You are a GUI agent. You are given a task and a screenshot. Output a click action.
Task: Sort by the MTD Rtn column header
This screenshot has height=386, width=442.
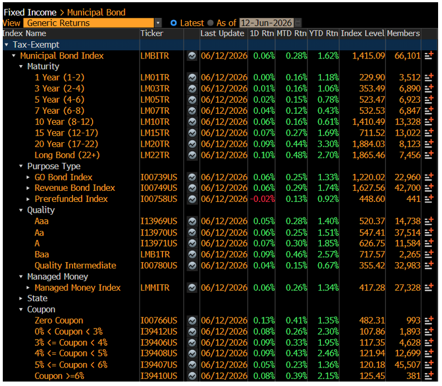[x=291, y=33]
